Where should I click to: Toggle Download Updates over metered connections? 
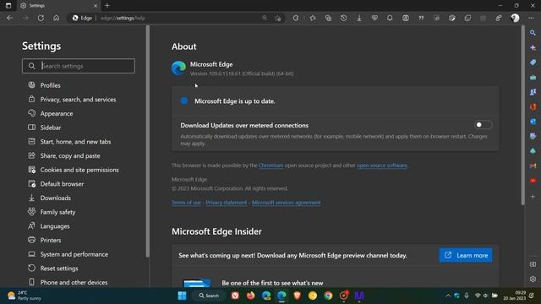[483, 125]
